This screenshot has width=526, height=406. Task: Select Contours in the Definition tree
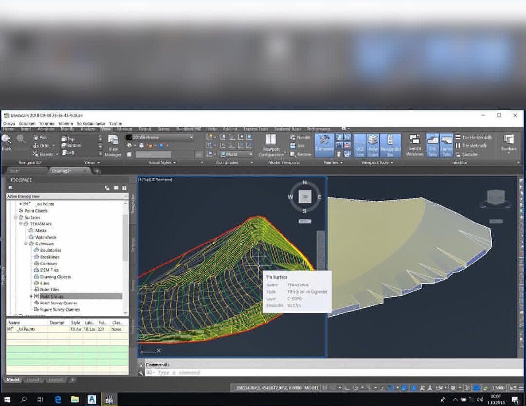48,264
